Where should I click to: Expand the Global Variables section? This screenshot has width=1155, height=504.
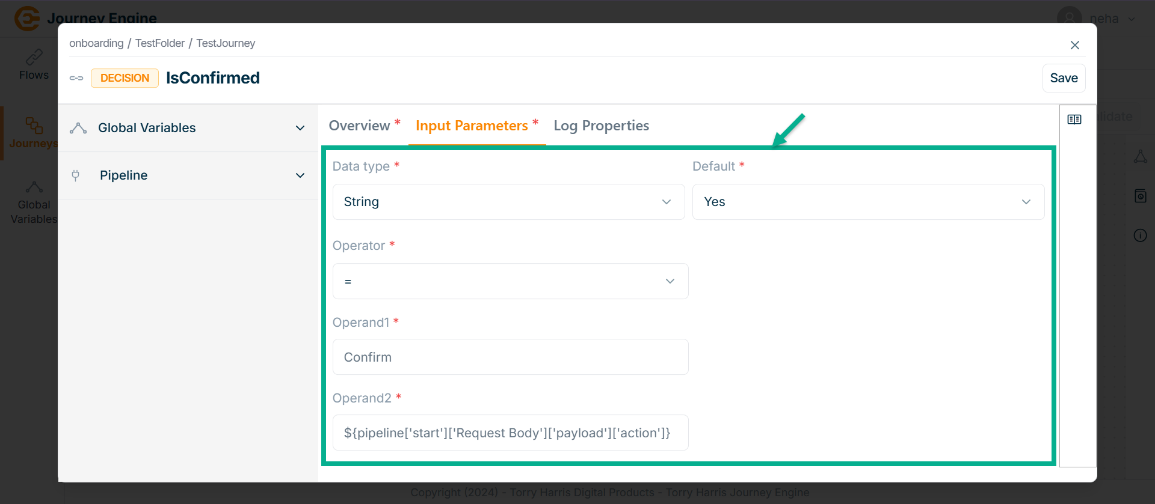click(300, 128)
